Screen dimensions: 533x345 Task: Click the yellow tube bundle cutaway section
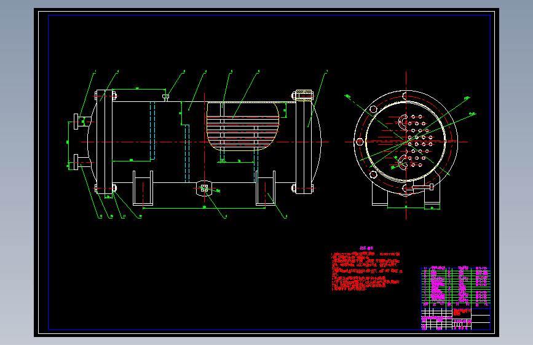[x=243, y=126]
